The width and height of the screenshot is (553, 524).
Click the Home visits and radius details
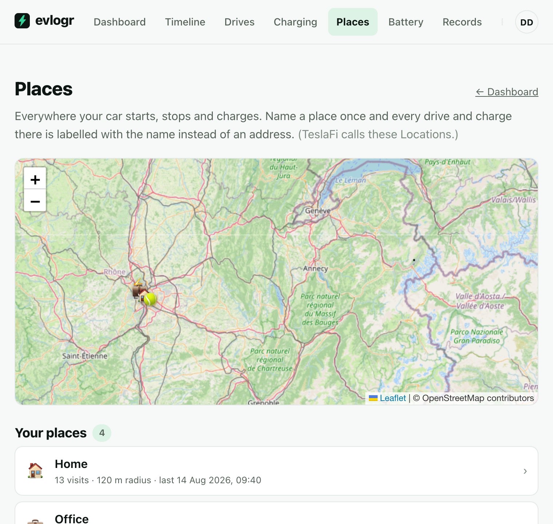[x=158, y=480]
